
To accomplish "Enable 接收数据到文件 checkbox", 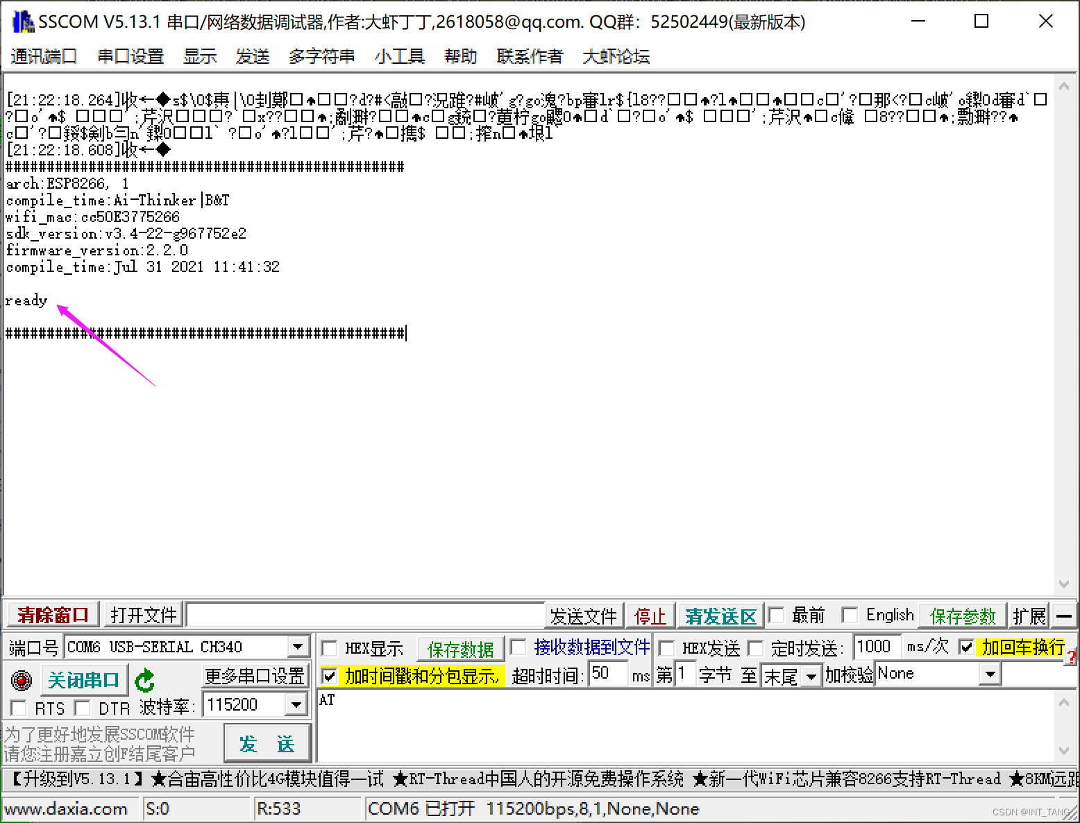I will (x=518, y=647).
